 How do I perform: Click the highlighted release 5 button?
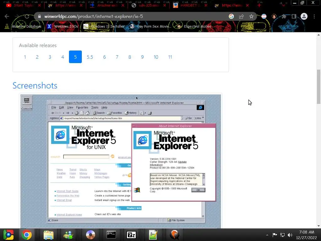(75, 57)
